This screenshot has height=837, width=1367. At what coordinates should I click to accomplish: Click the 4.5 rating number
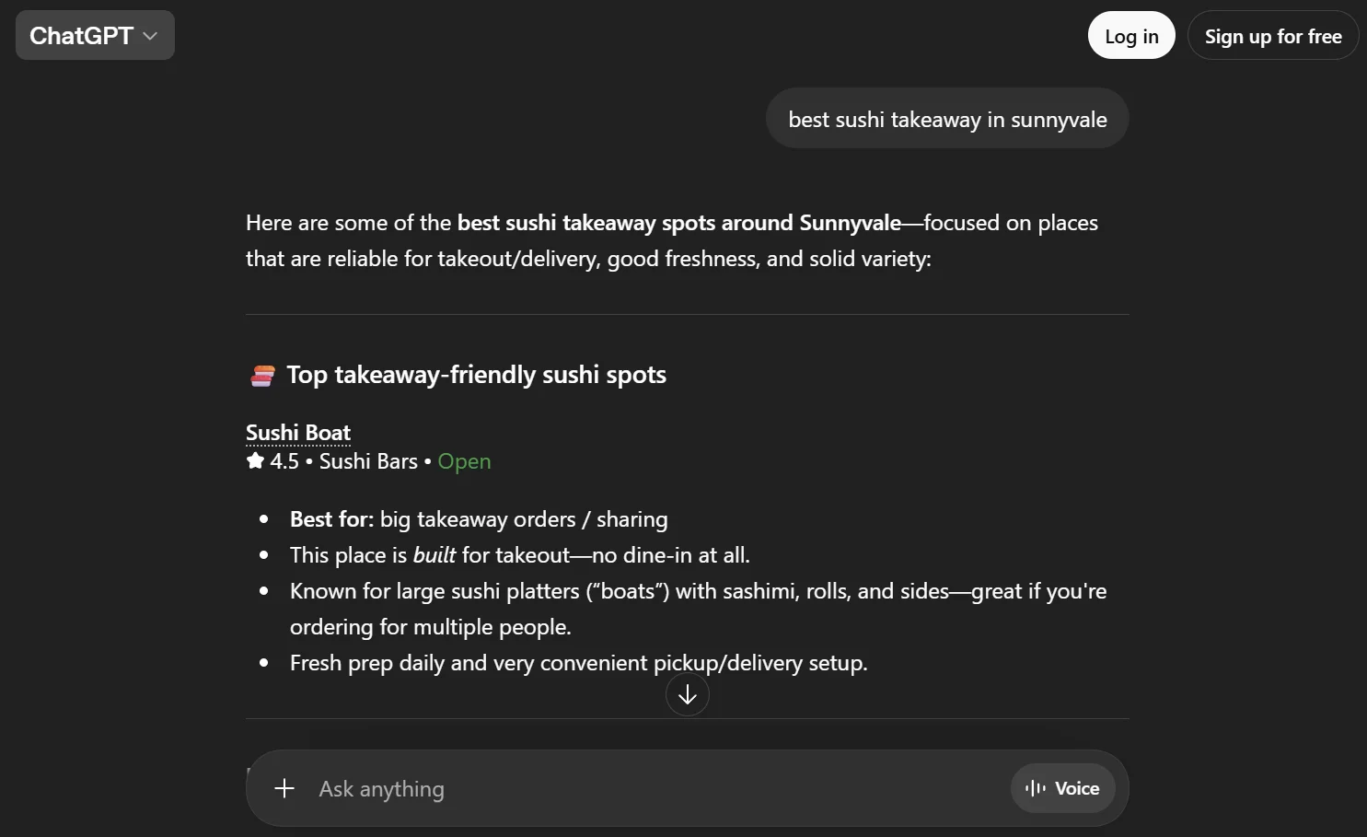[x=284, y=461]
